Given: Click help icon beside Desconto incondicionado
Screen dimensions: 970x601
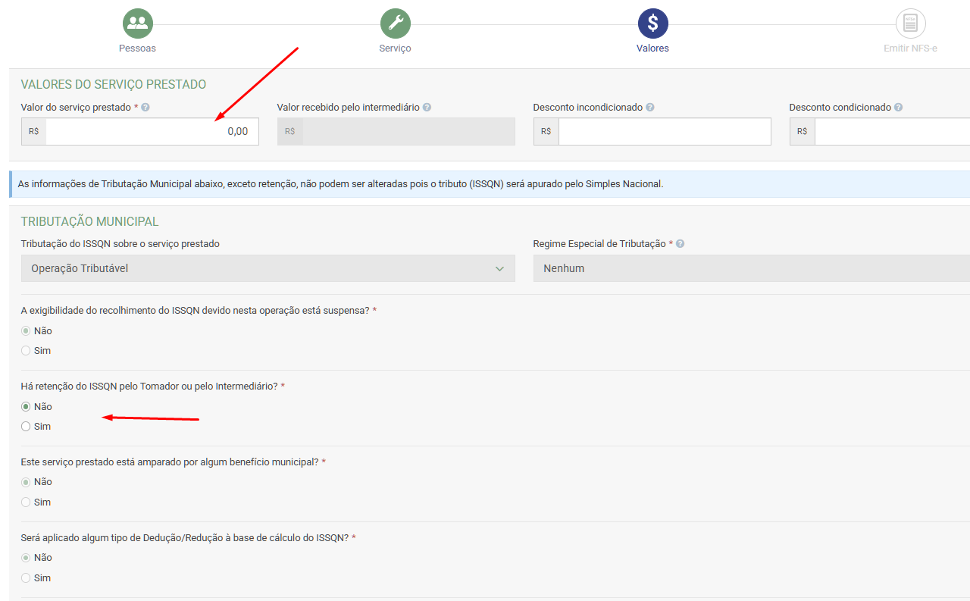Looking at the screenshot, I should (650, 108).
